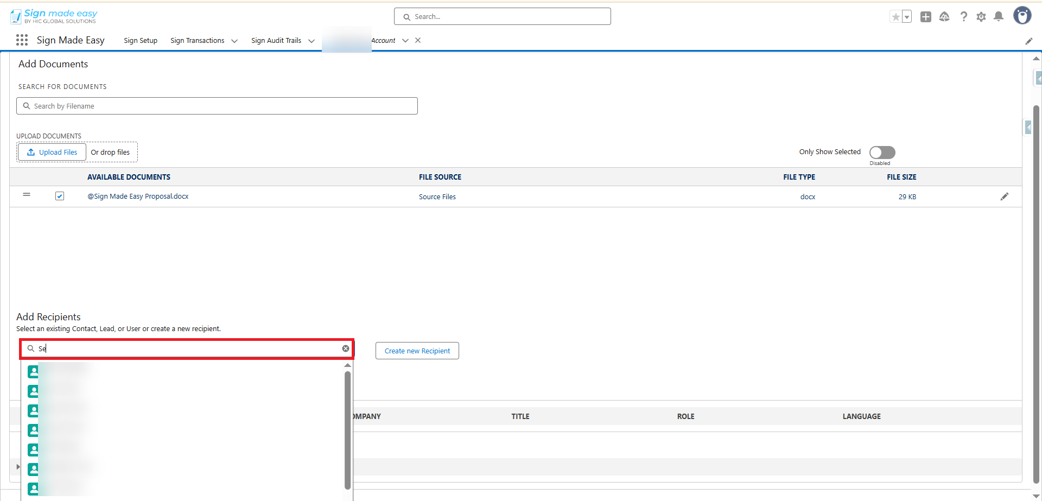This screenshot has width=1042, height=501.
Task: Click the Favorites star icon
Action: click(895, 17)
